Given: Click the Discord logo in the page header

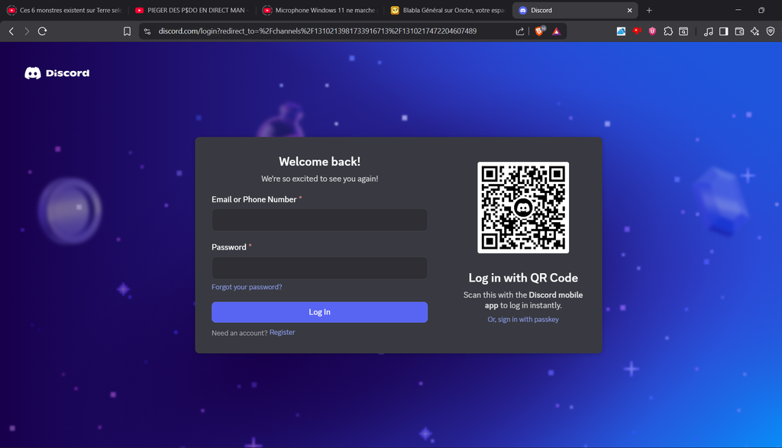Looking at the screenshot, I should 57,73.
